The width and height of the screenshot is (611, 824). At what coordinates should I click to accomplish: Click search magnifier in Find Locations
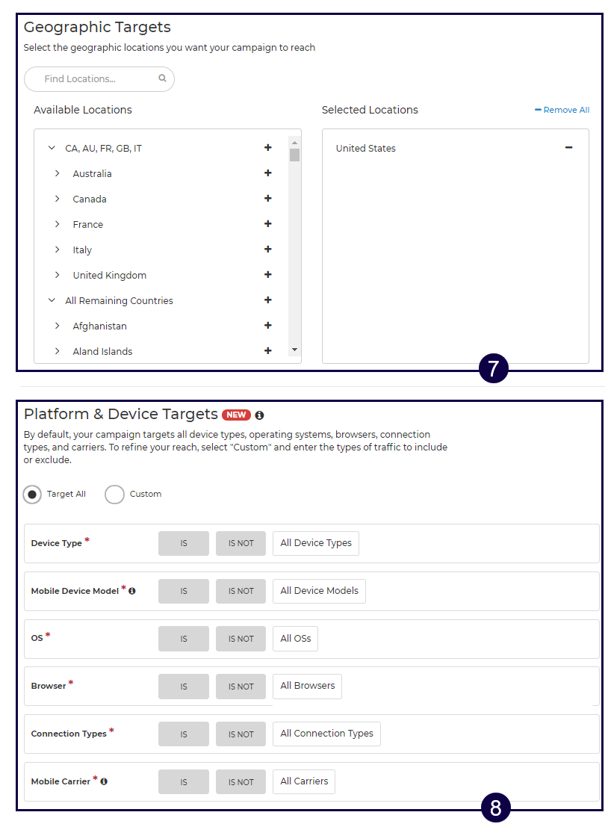click(162, 78)
